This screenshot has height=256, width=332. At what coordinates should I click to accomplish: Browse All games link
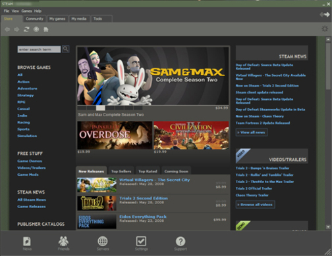[20, 75]
